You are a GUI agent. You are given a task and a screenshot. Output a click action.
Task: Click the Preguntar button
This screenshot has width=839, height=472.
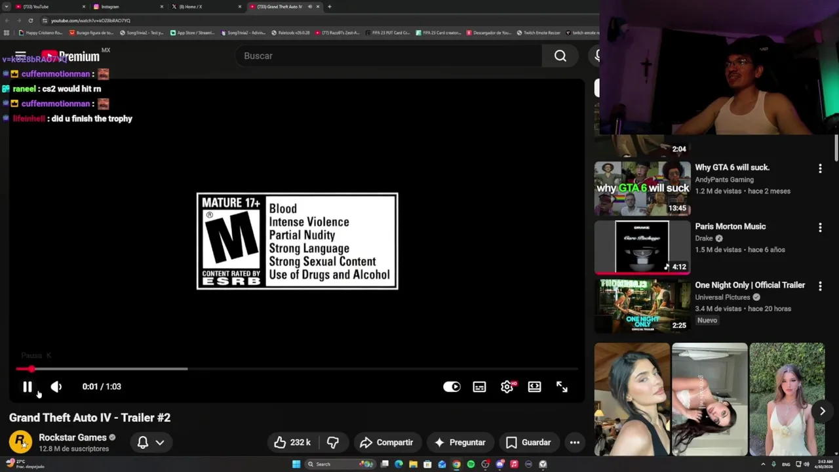(459, 442)
